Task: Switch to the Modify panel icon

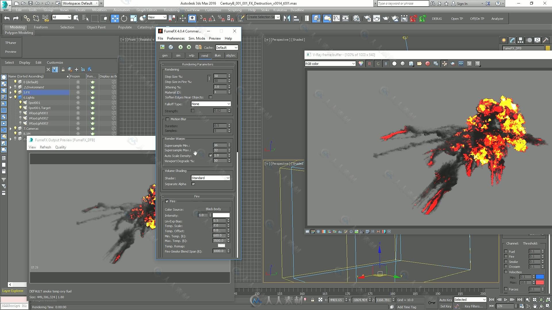Action: click(512, 40)
